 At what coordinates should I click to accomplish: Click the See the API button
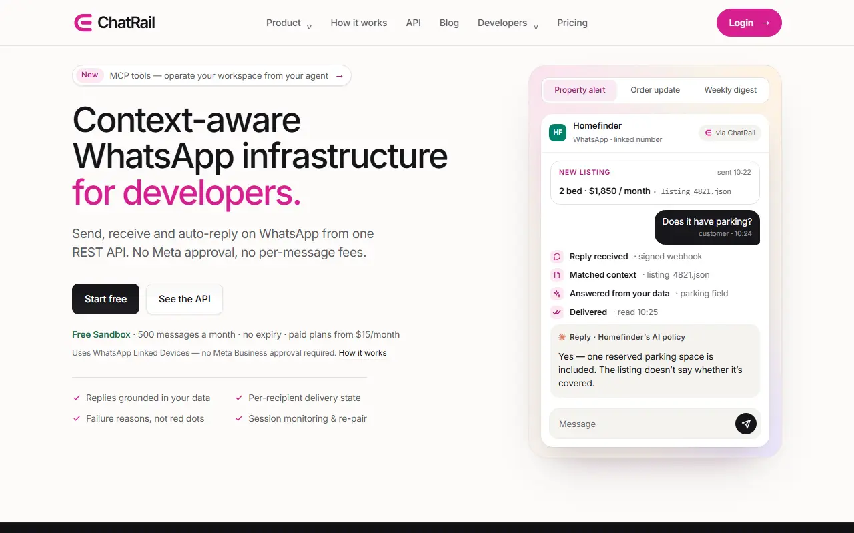(x=185, y=299)
